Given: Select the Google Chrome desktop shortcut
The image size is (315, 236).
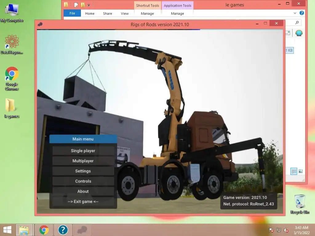Looking at the screenshot, I should pyautogui.click(x=12, y=79).
